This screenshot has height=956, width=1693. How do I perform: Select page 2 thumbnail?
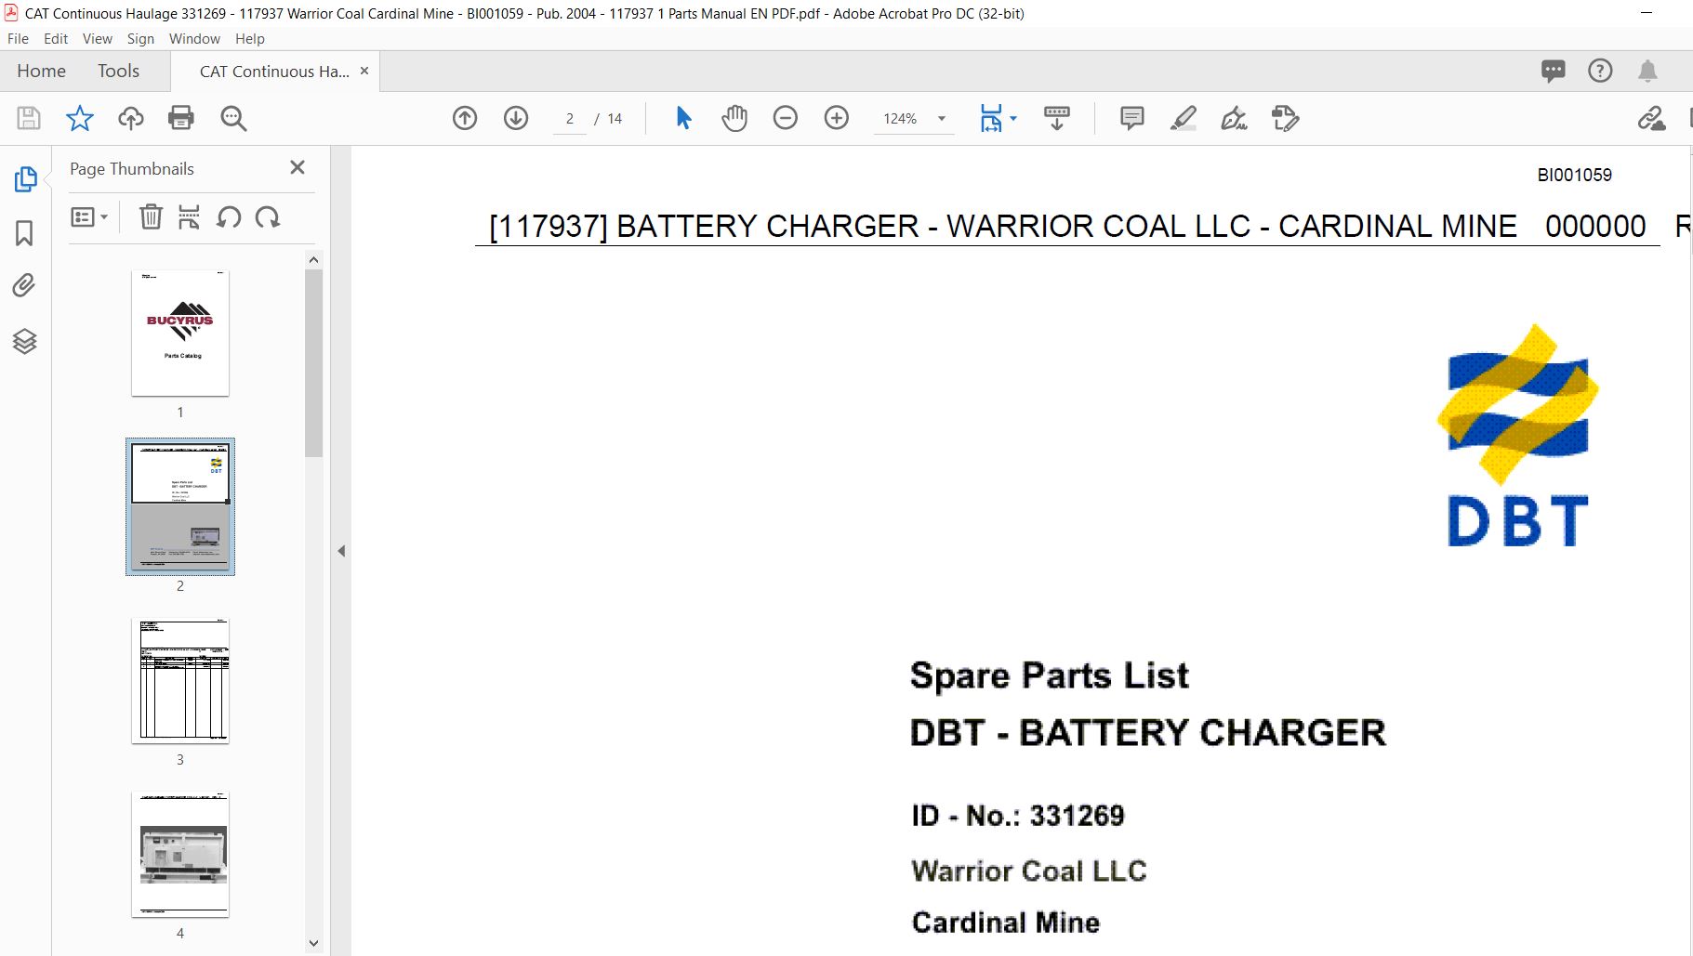(x=180, y=506)
